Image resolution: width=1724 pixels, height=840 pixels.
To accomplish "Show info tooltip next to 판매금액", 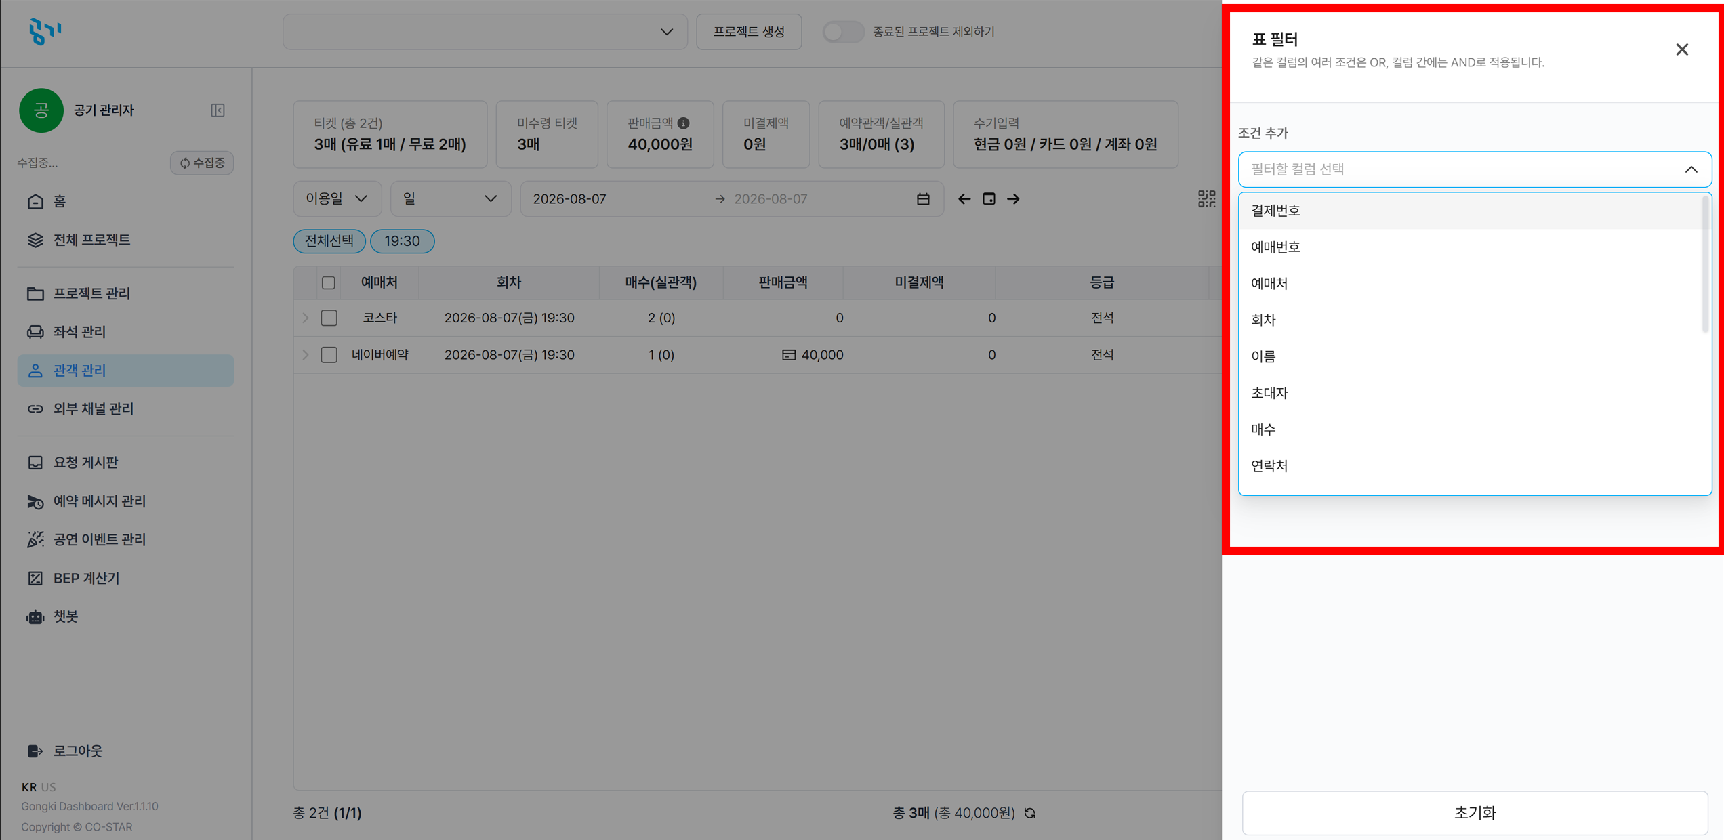I will click(684, 123).
